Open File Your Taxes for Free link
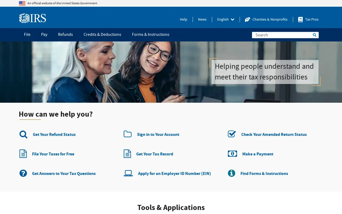 point(53,154)
